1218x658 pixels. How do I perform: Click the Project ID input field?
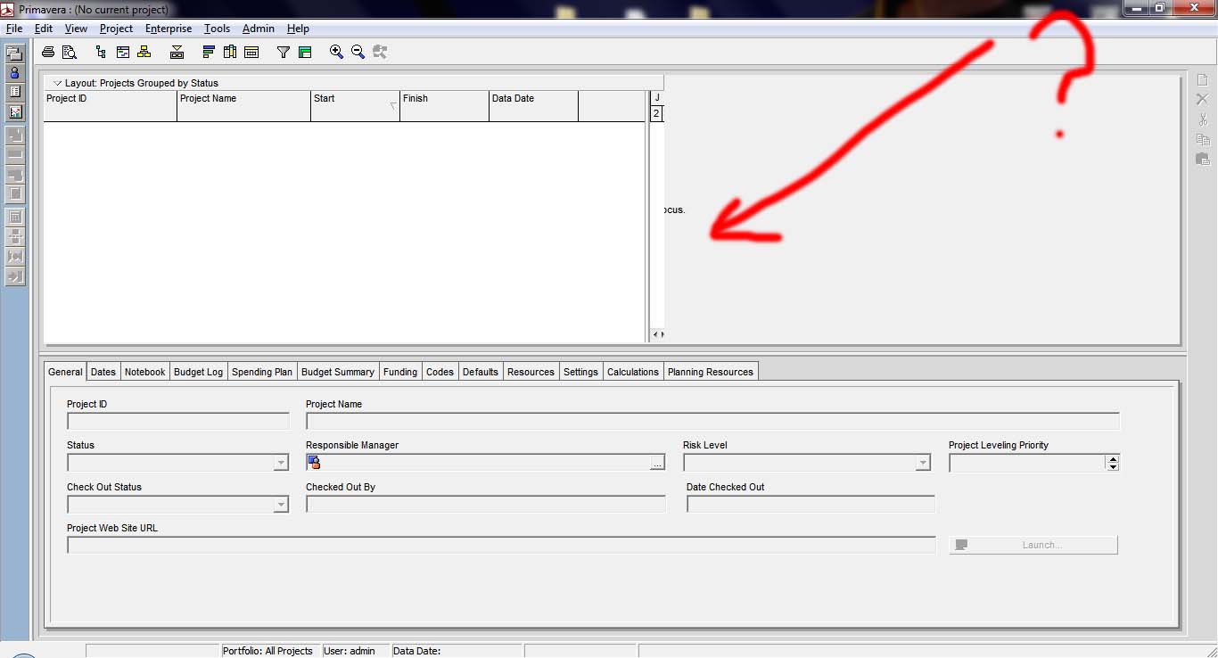point(178,422)
